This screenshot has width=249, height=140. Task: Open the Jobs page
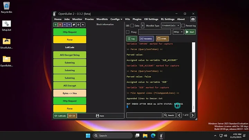click(x=67, y=19)
